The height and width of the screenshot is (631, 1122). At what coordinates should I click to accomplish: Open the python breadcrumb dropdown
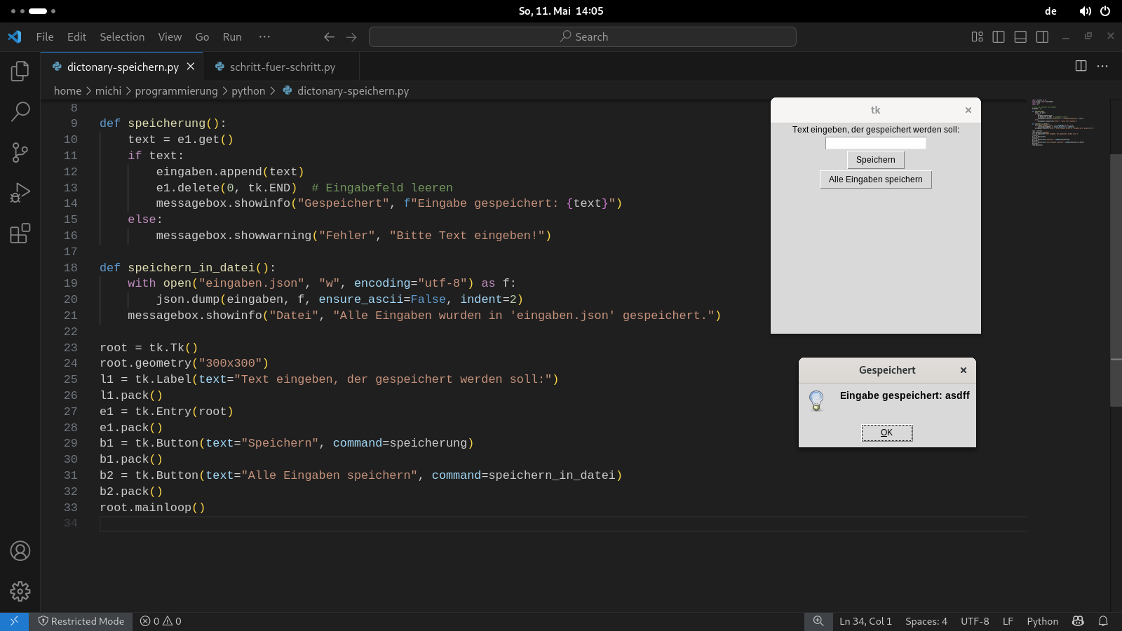coord(249,90)
